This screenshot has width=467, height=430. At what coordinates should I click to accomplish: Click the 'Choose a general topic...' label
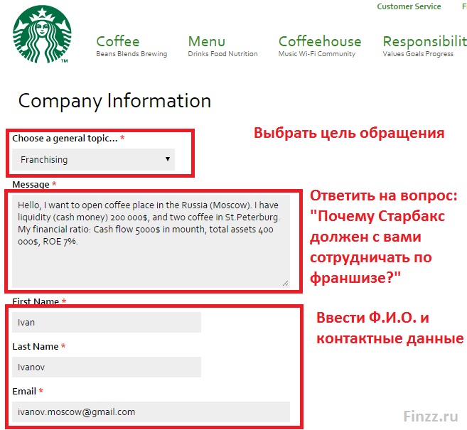[x=65, y=139]
